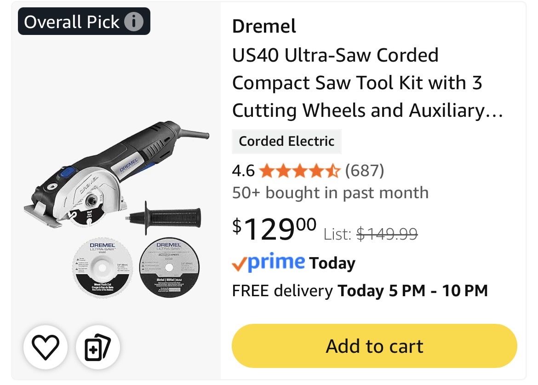Open the Dremel brand link
Viewport: 538px width, 385px height.
pyautogui.click(x=264, y=27)
